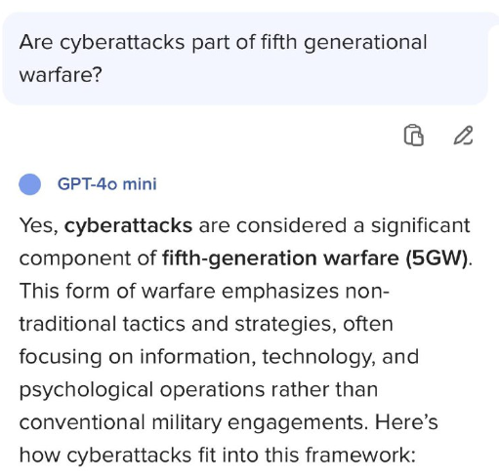The width and height of the screenshot is (499, 476).
Task: Edit the user message using the pencil icon
Action: (x=463, y=136)
